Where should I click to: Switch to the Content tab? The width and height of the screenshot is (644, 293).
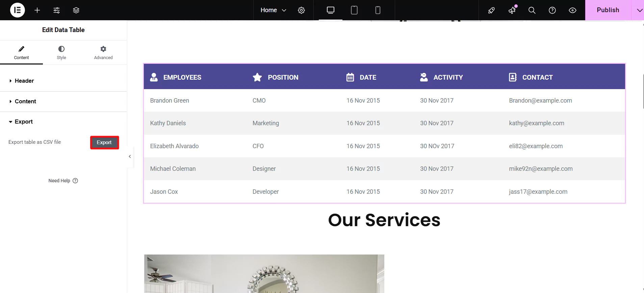[21, 53]
